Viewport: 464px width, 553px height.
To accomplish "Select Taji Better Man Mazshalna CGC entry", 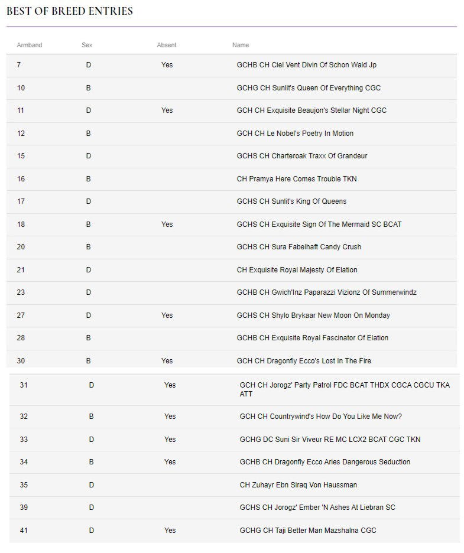I will tap(234, 531).
